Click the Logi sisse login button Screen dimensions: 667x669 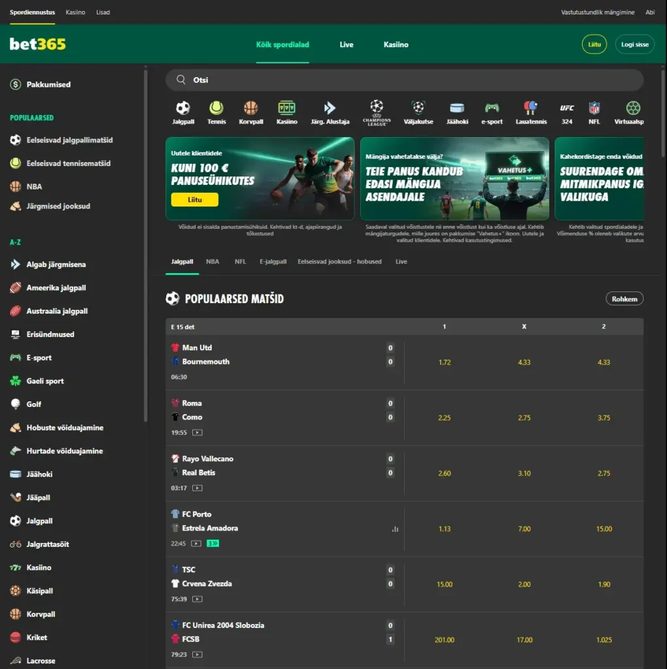coord(634,44)
